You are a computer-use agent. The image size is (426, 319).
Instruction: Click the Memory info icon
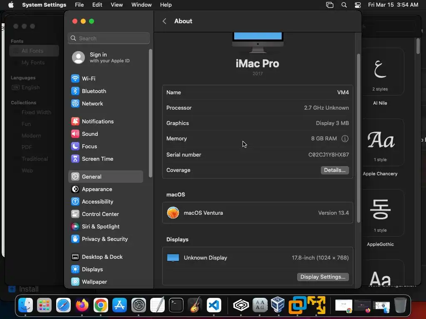[x=345, y=139]
